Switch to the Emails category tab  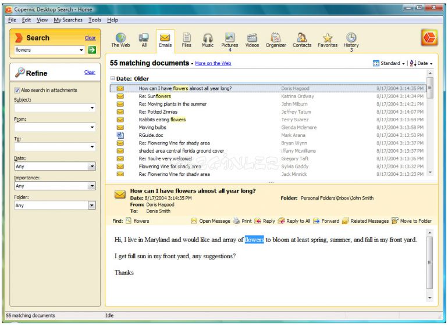pyautogui.click(x=165, y=41)
